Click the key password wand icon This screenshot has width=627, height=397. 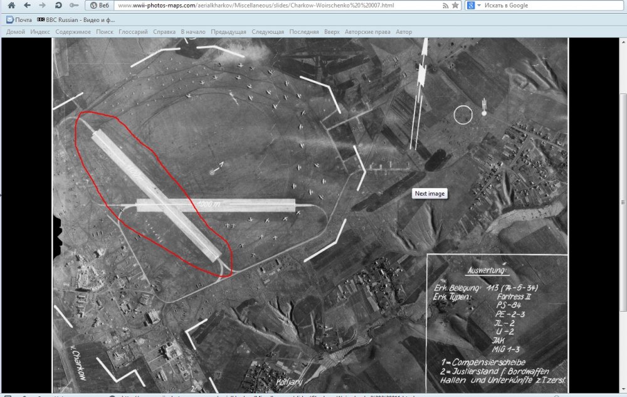tap(74, 5)
